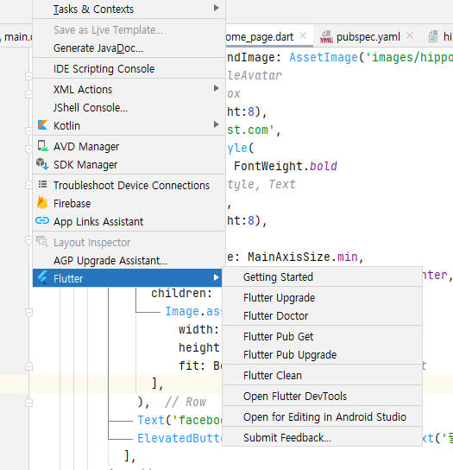Expand the Flutter submenu arrow
Screen dimensions: 453x470
tap(217, 277)
